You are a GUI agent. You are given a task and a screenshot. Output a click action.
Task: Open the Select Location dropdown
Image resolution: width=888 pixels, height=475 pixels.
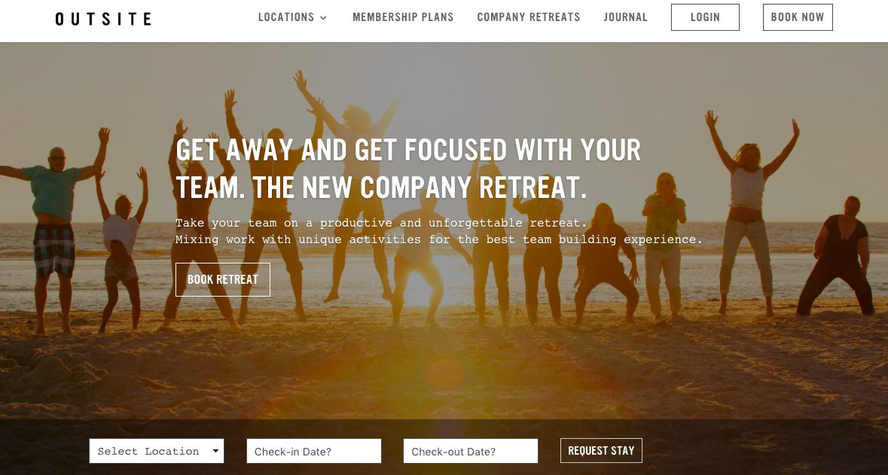[157, 451]
